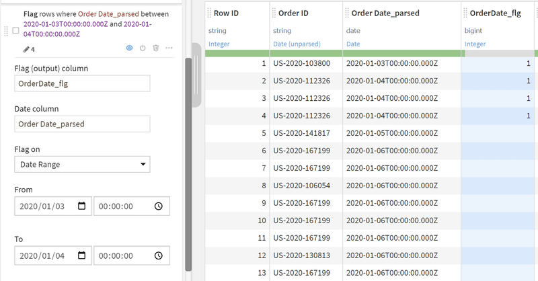Select the empty OrderDate_flg cell in row 7
This screenshot has width=538, height=281.
coord(498,168)
